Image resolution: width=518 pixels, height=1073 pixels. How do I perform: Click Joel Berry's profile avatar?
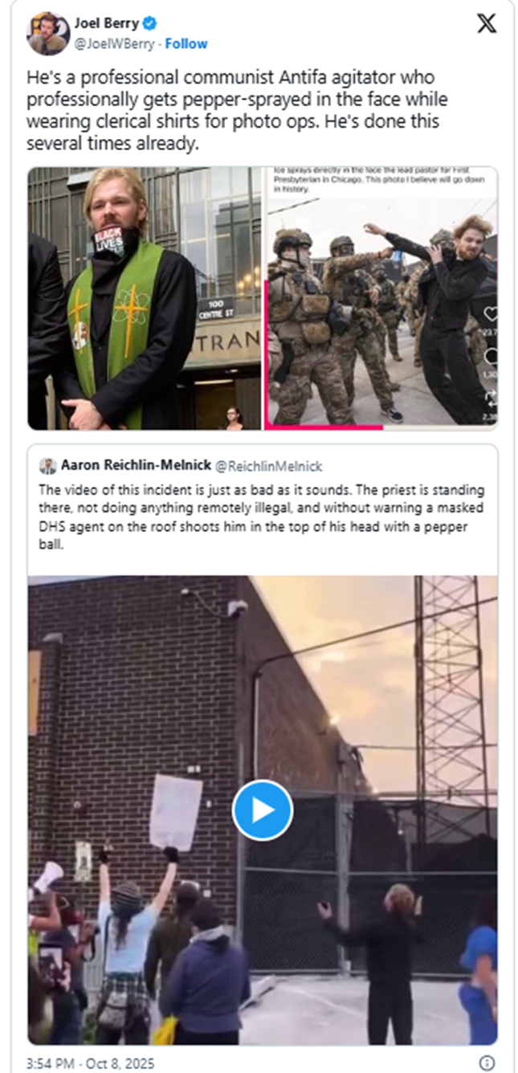coord(47,34)
